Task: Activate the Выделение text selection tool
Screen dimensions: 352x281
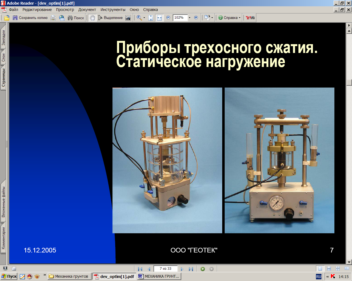Action: [x=110, y=18]
